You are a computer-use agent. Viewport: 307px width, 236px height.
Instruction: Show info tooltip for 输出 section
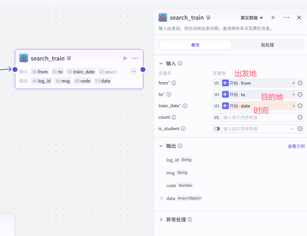point(180,146)
